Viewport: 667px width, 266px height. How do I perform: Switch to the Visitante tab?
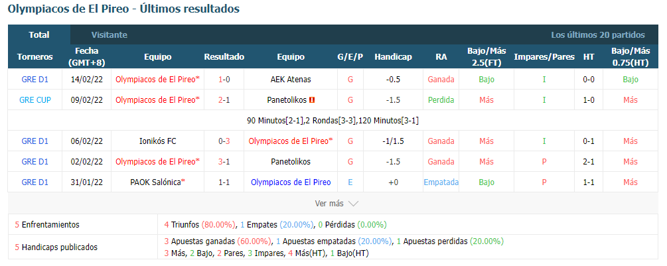[x=110, y=35]
